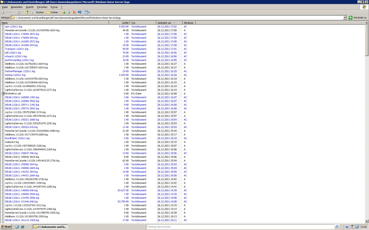Viewport: 369px width, 230px height.
Task: Click the Back (Zurück) arrow icon
Action: pyautogui.click(x=3, y=12)
